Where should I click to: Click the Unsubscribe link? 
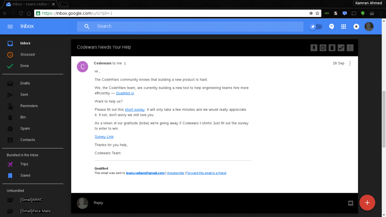point(175,173)
